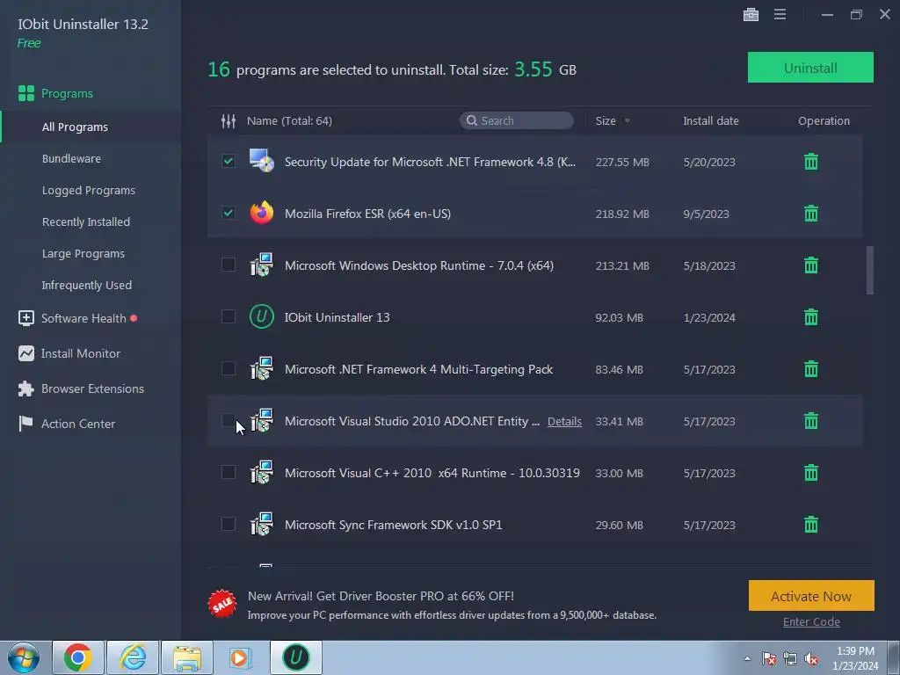The height and width of the screenshot is (675, 900).
Task: Click the Enter Code link
Action: [x=811, y=621]
